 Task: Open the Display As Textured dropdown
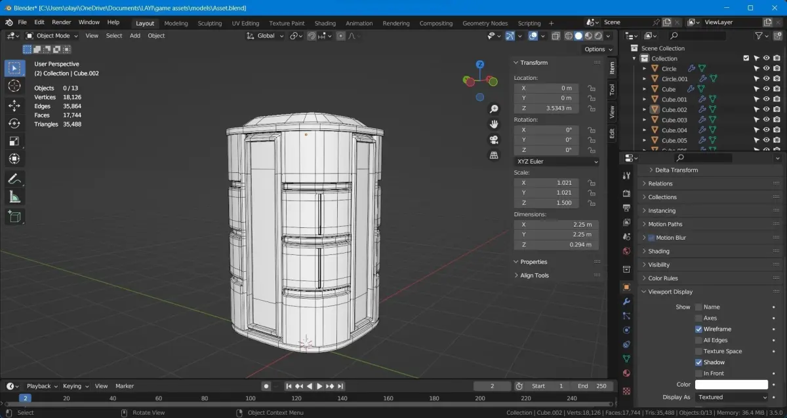click(731, 397)
